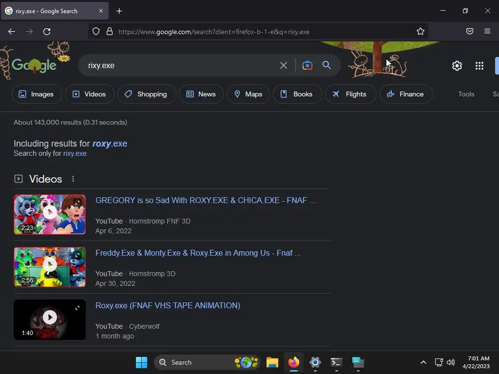Open the taskbar app with teal screen icon
Screen dimensions: 499x374
pyautogui.click(x=358, y=362)
